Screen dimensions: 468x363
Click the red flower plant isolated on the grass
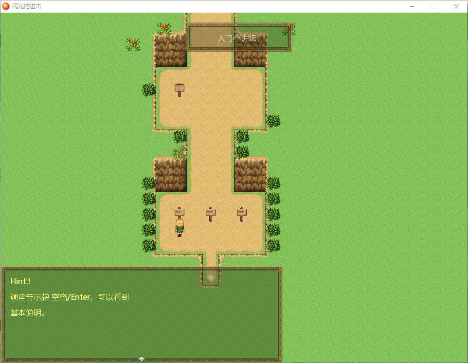(133, 44)
